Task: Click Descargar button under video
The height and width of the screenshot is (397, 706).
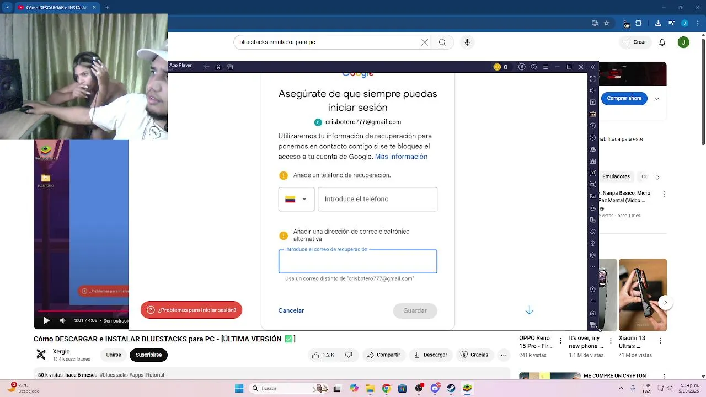Action: (431, 355)
